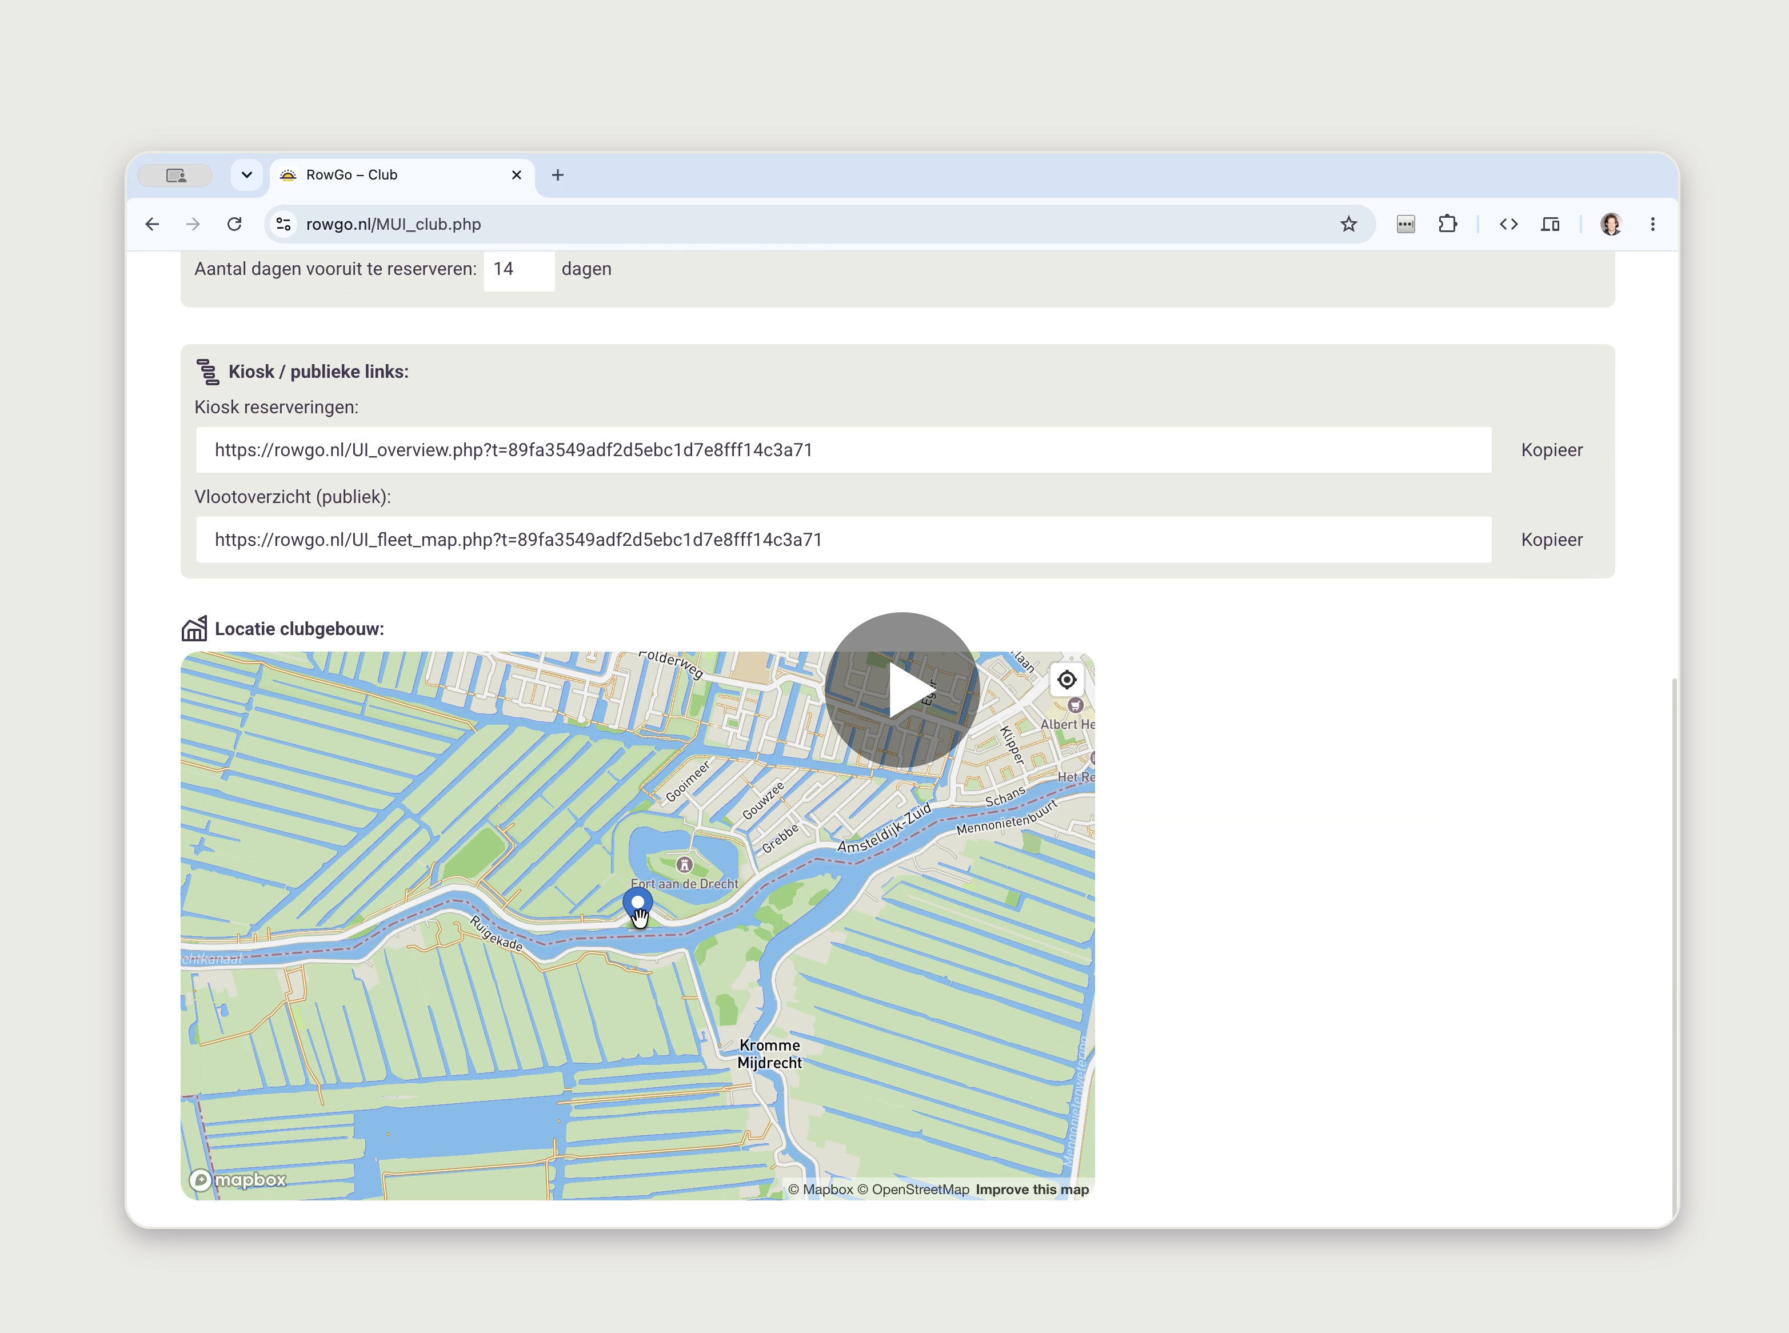Close the RowGo – Club tab
The width and height of the screenshot is (1789, 1333).
coord(517,175)
